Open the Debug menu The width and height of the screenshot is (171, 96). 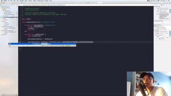[x=35, y=1]
